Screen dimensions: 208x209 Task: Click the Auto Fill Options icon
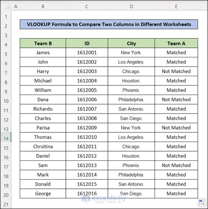point(202,202)
